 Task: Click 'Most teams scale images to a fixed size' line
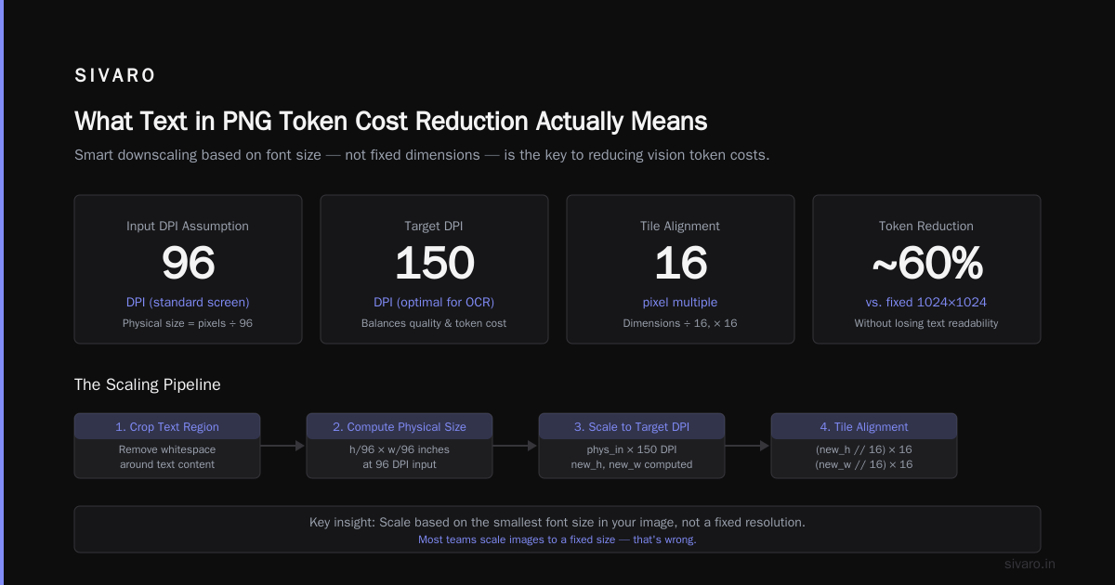coord(557,539)
